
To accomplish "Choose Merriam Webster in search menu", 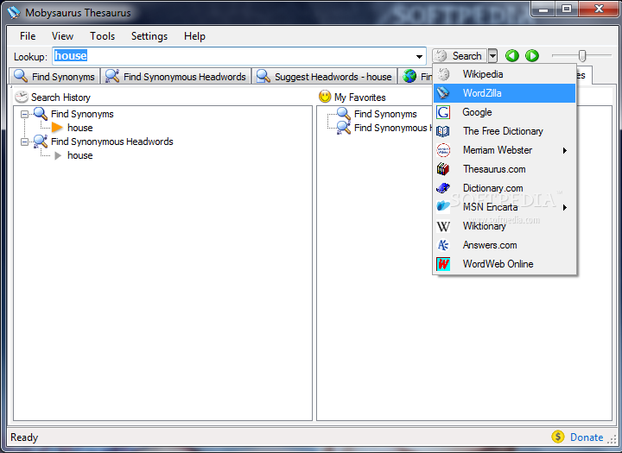I will click(505, 150).
